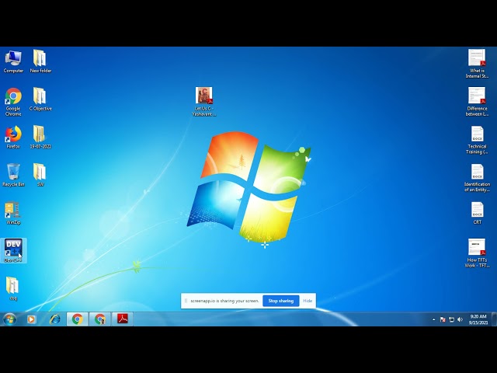Screen dimensions: 497x373
Task: Select the Let Us C Yashavant PDF
Action: tap(203, 102)
